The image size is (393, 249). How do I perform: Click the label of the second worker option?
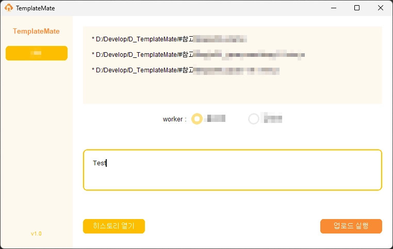[273, 119]
